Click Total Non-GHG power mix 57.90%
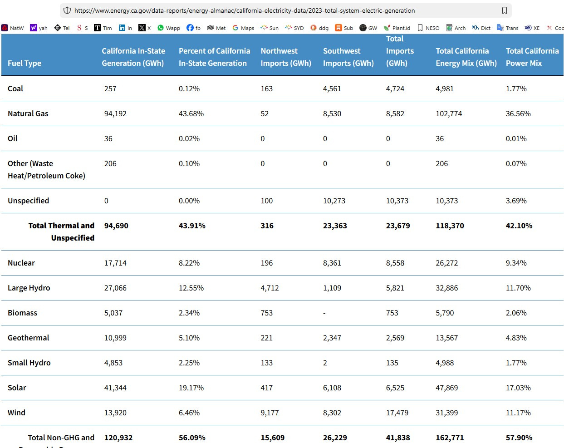The height and width of the screenshot is (448, 564). [519, 438]
